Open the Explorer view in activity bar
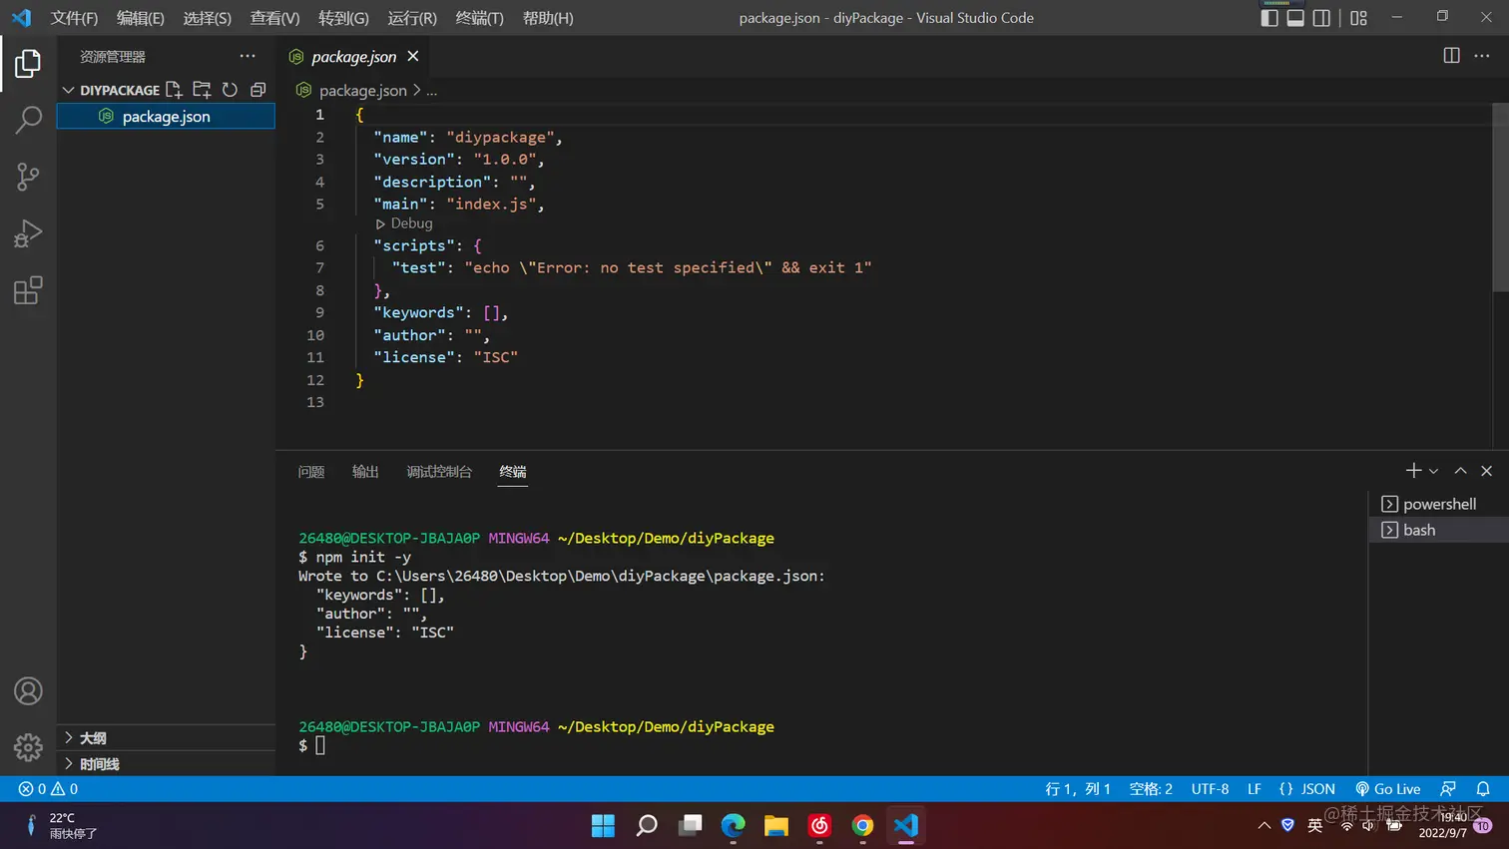The height and width of the screenshot is (849, 1509). (28, 64)
